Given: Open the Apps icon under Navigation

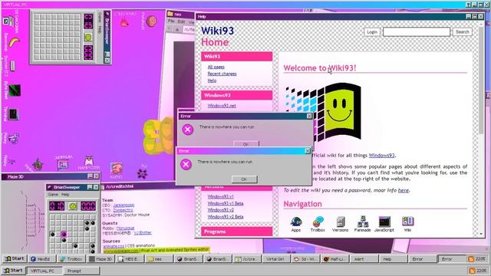Looking at the screenshot, I should click(296, 224).
